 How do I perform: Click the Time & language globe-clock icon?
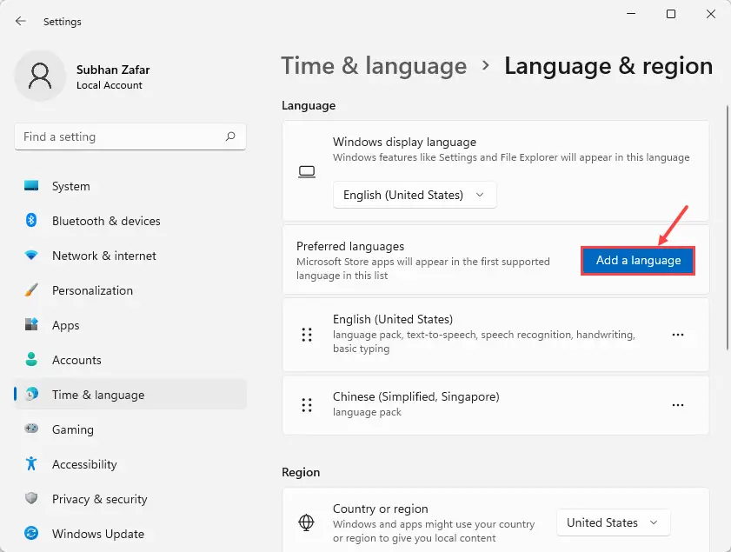[x=31, y=394]
